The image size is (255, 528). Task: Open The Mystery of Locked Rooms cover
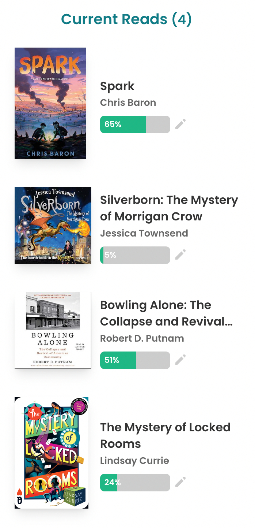52,453
